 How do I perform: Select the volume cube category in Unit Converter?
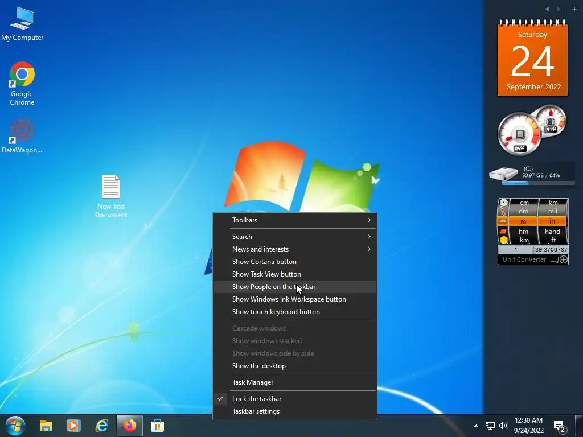[x=503, y=240]
